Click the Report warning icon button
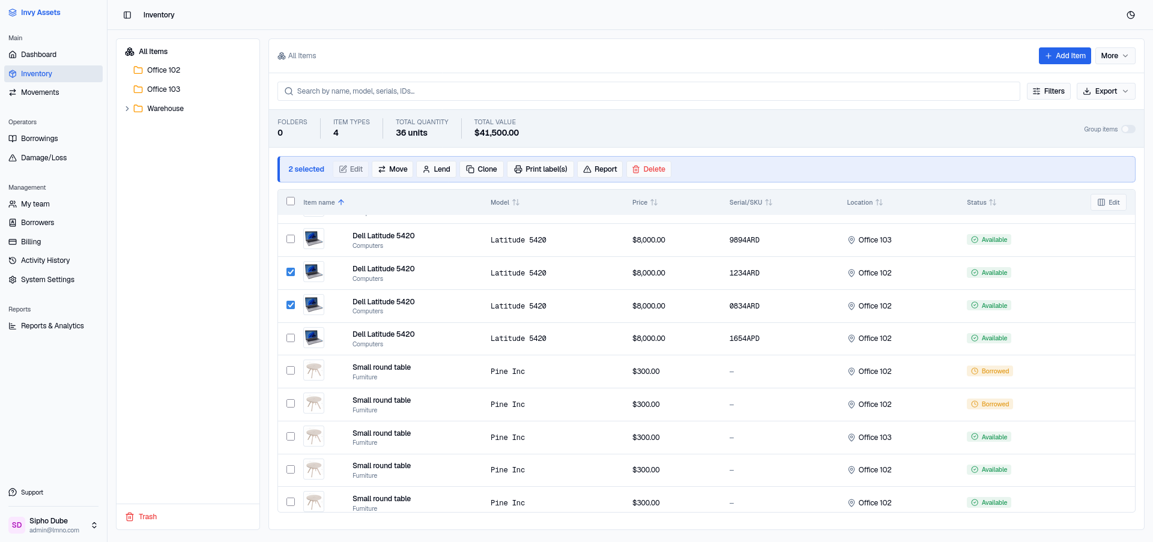This screenshot has height=542, width=1153. pyautogui.click(x=600, y=169)
